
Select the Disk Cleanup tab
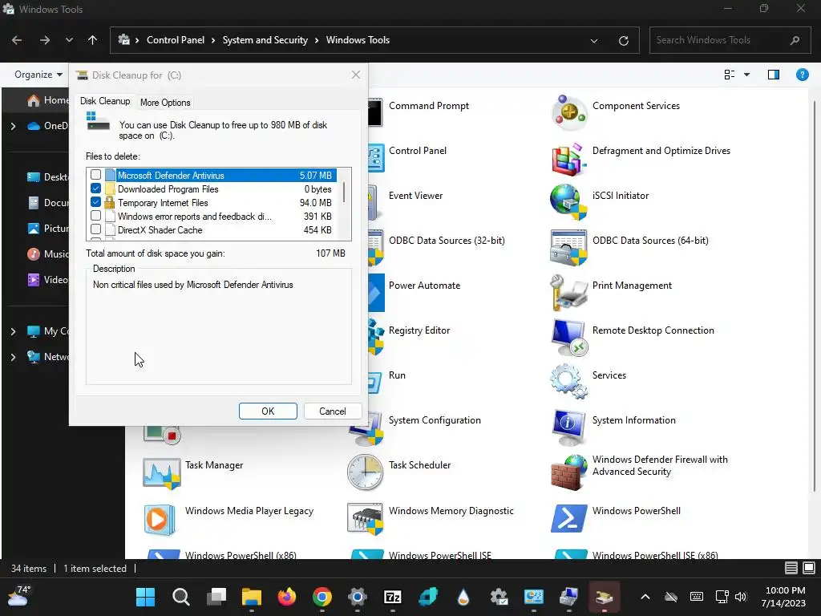(105, 101)
